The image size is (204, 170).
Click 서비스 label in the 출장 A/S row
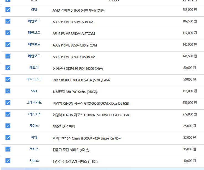point(34,161)
